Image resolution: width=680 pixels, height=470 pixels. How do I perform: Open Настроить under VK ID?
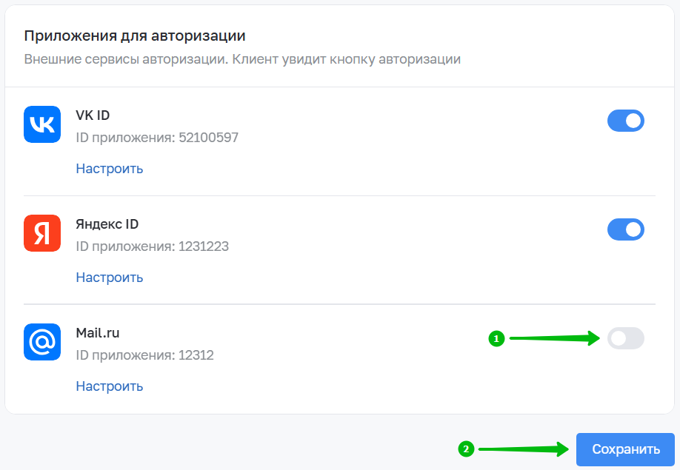point(110,169)
